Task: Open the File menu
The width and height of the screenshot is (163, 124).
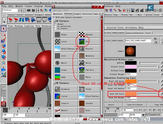Action: [4, 6]
